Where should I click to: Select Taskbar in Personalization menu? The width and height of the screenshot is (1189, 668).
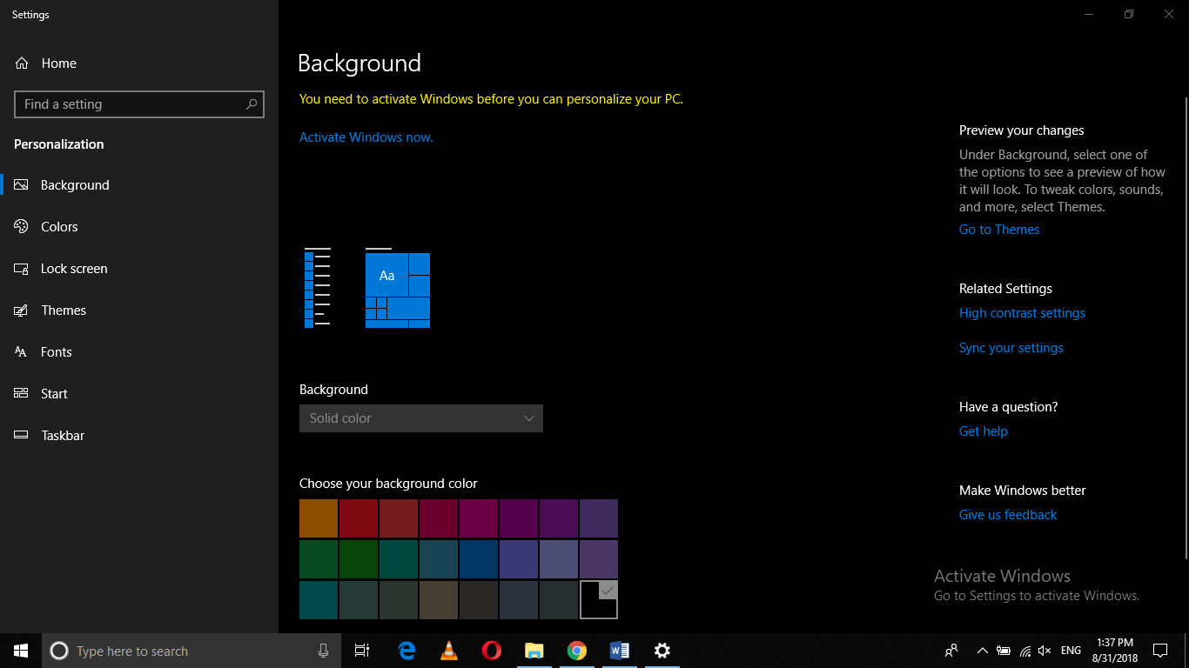click(63, 436)
